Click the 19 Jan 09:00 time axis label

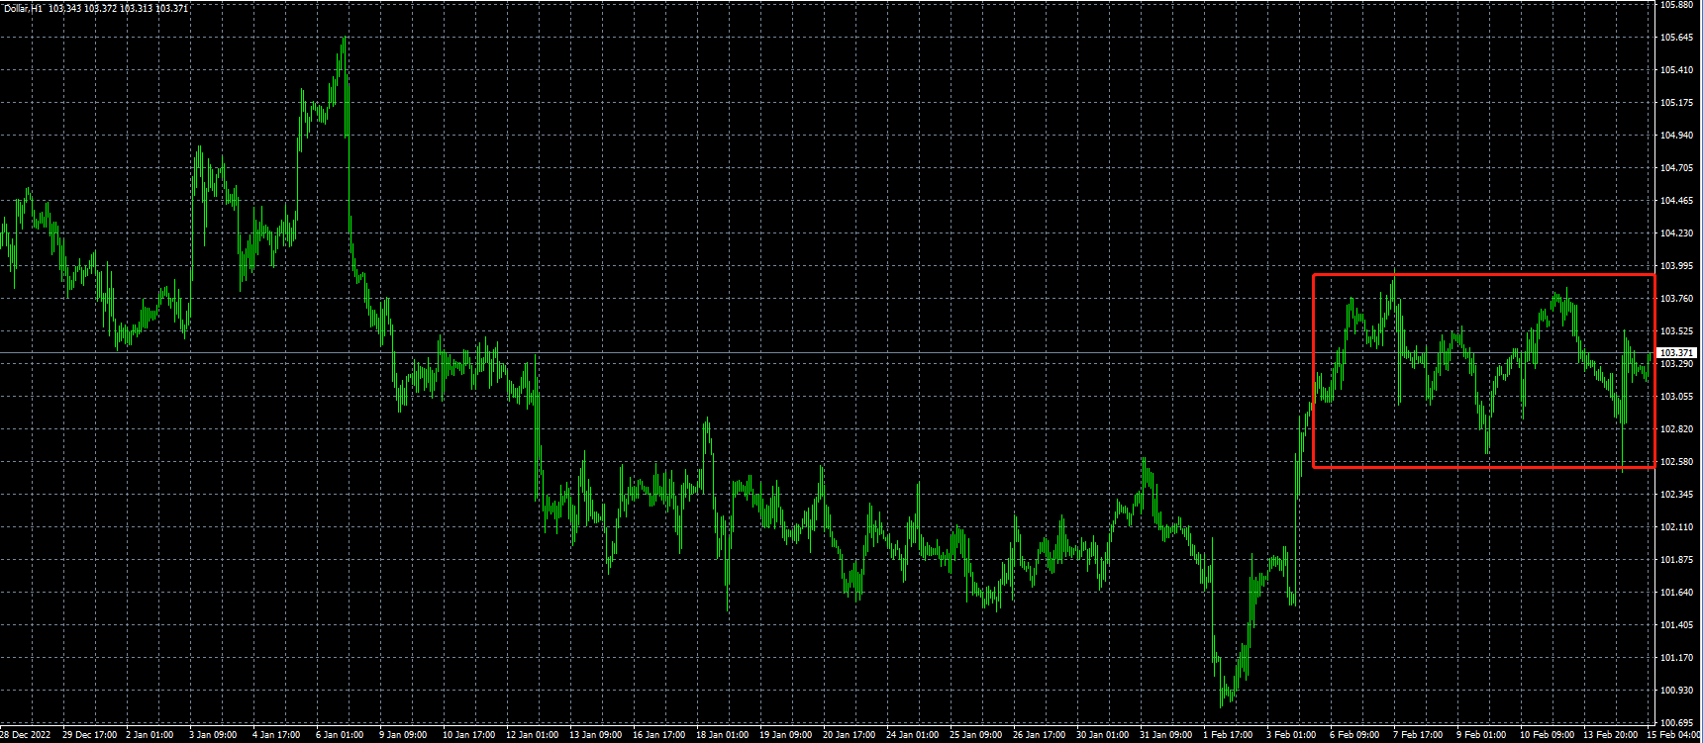[x=785, y=735]
